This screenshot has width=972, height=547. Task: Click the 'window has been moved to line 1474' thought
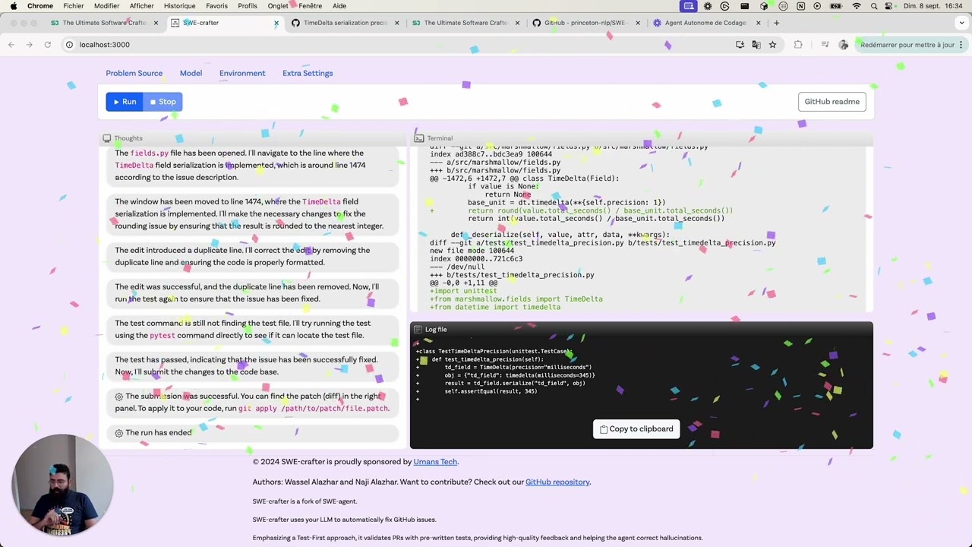coord(252,214)
